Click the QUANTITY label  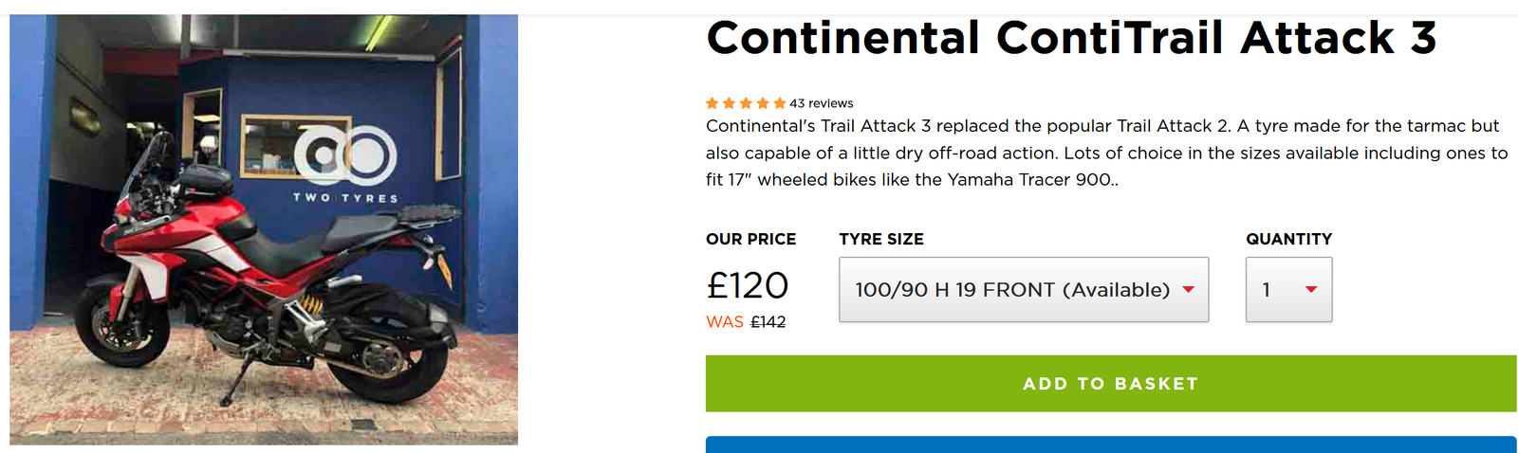1288,239
